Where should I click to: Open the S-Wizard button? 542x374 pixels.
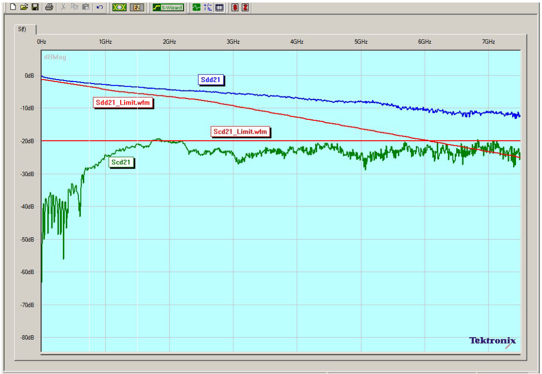(168, 7)
